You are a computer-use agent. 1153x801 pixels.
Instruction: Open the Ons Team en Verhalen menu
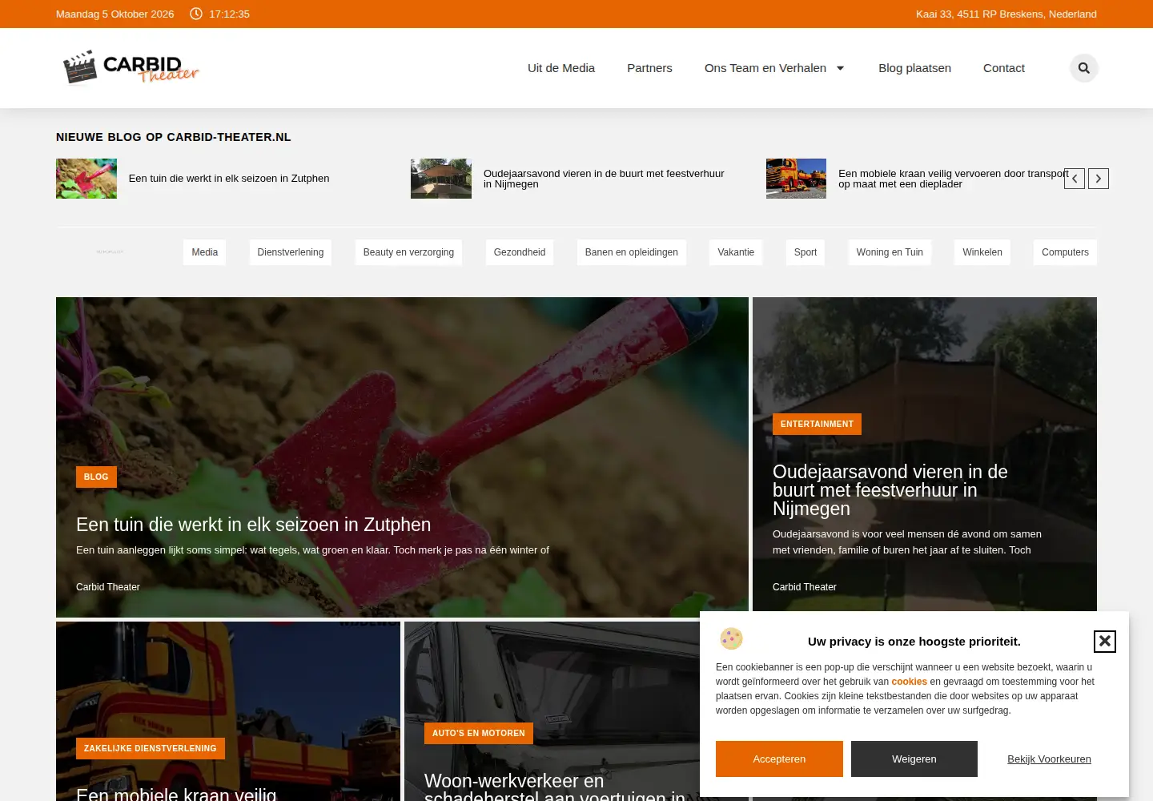pyautogui.click(x=765, y=68)
